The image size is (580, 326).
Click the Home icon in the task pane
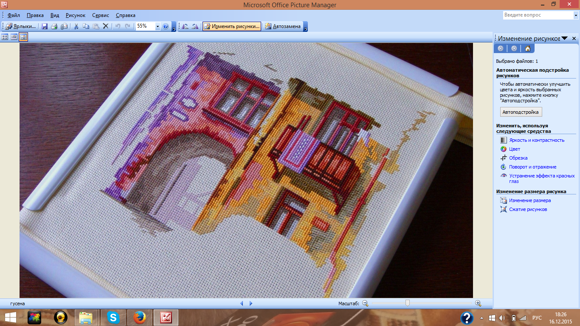click(527, 48)
